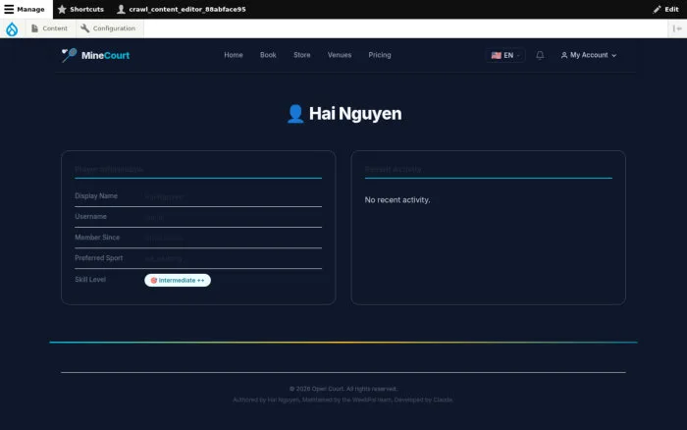This screenshot has height=430, width=687.
Task: Open the Content admin menu
Action: pos(49,28)
